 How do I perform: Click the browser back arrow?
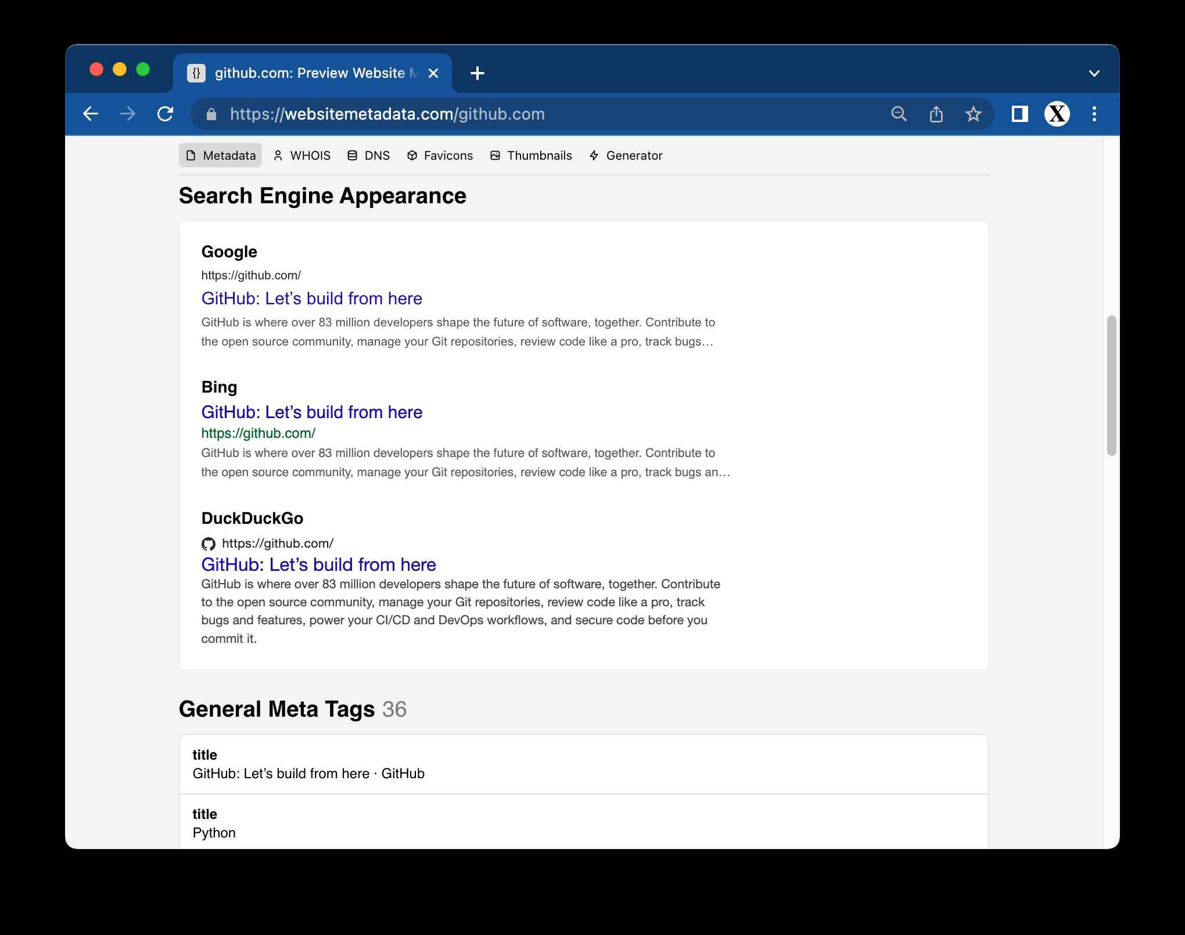[x=91, y=114]
